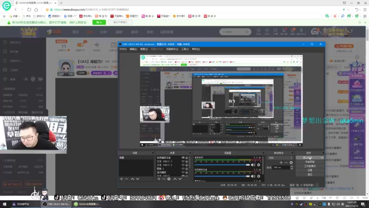Move the selected source up
Screen dimensions: 369x208
(x=175, y=179)
